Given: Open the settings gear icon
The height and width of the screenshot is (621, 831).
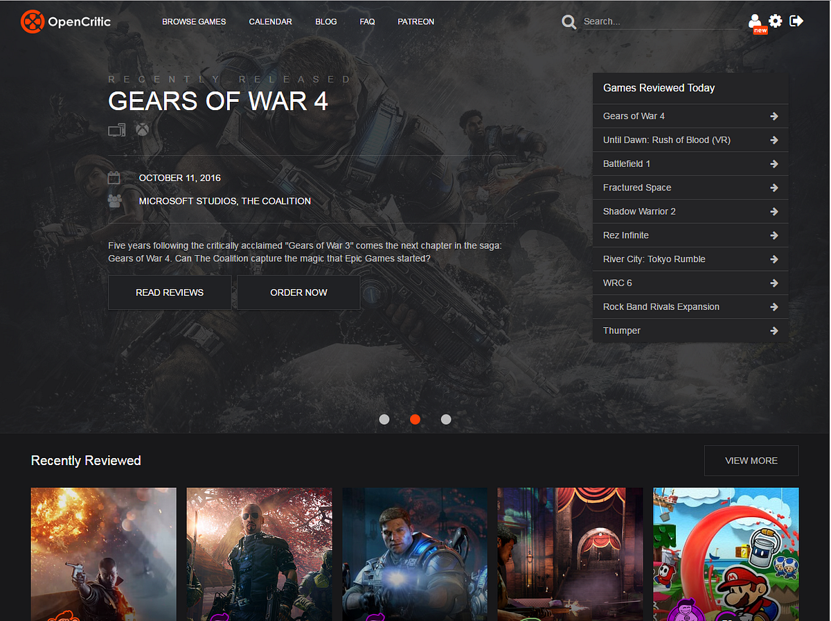Looking at the screenshot, I should pos(775,21).
